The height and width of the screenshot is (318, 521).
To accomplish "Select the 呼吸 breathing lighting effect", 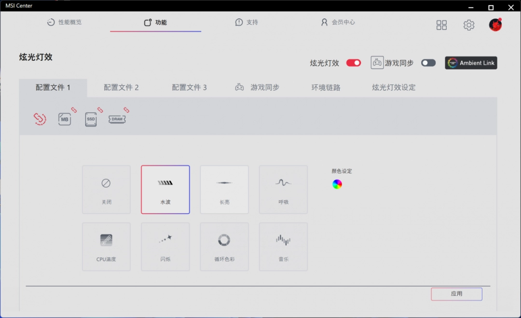I will pyautogui.click(x=283, y=189).
